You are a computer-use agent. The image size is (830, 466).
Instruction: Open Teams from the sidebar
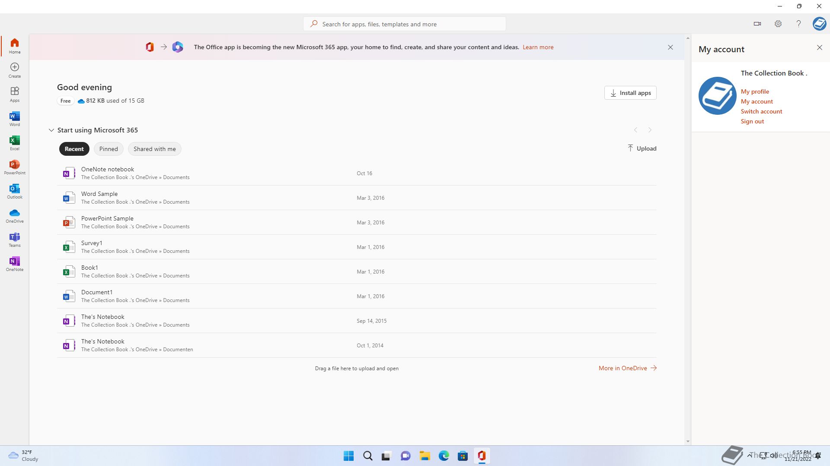(x=15, y=239)
